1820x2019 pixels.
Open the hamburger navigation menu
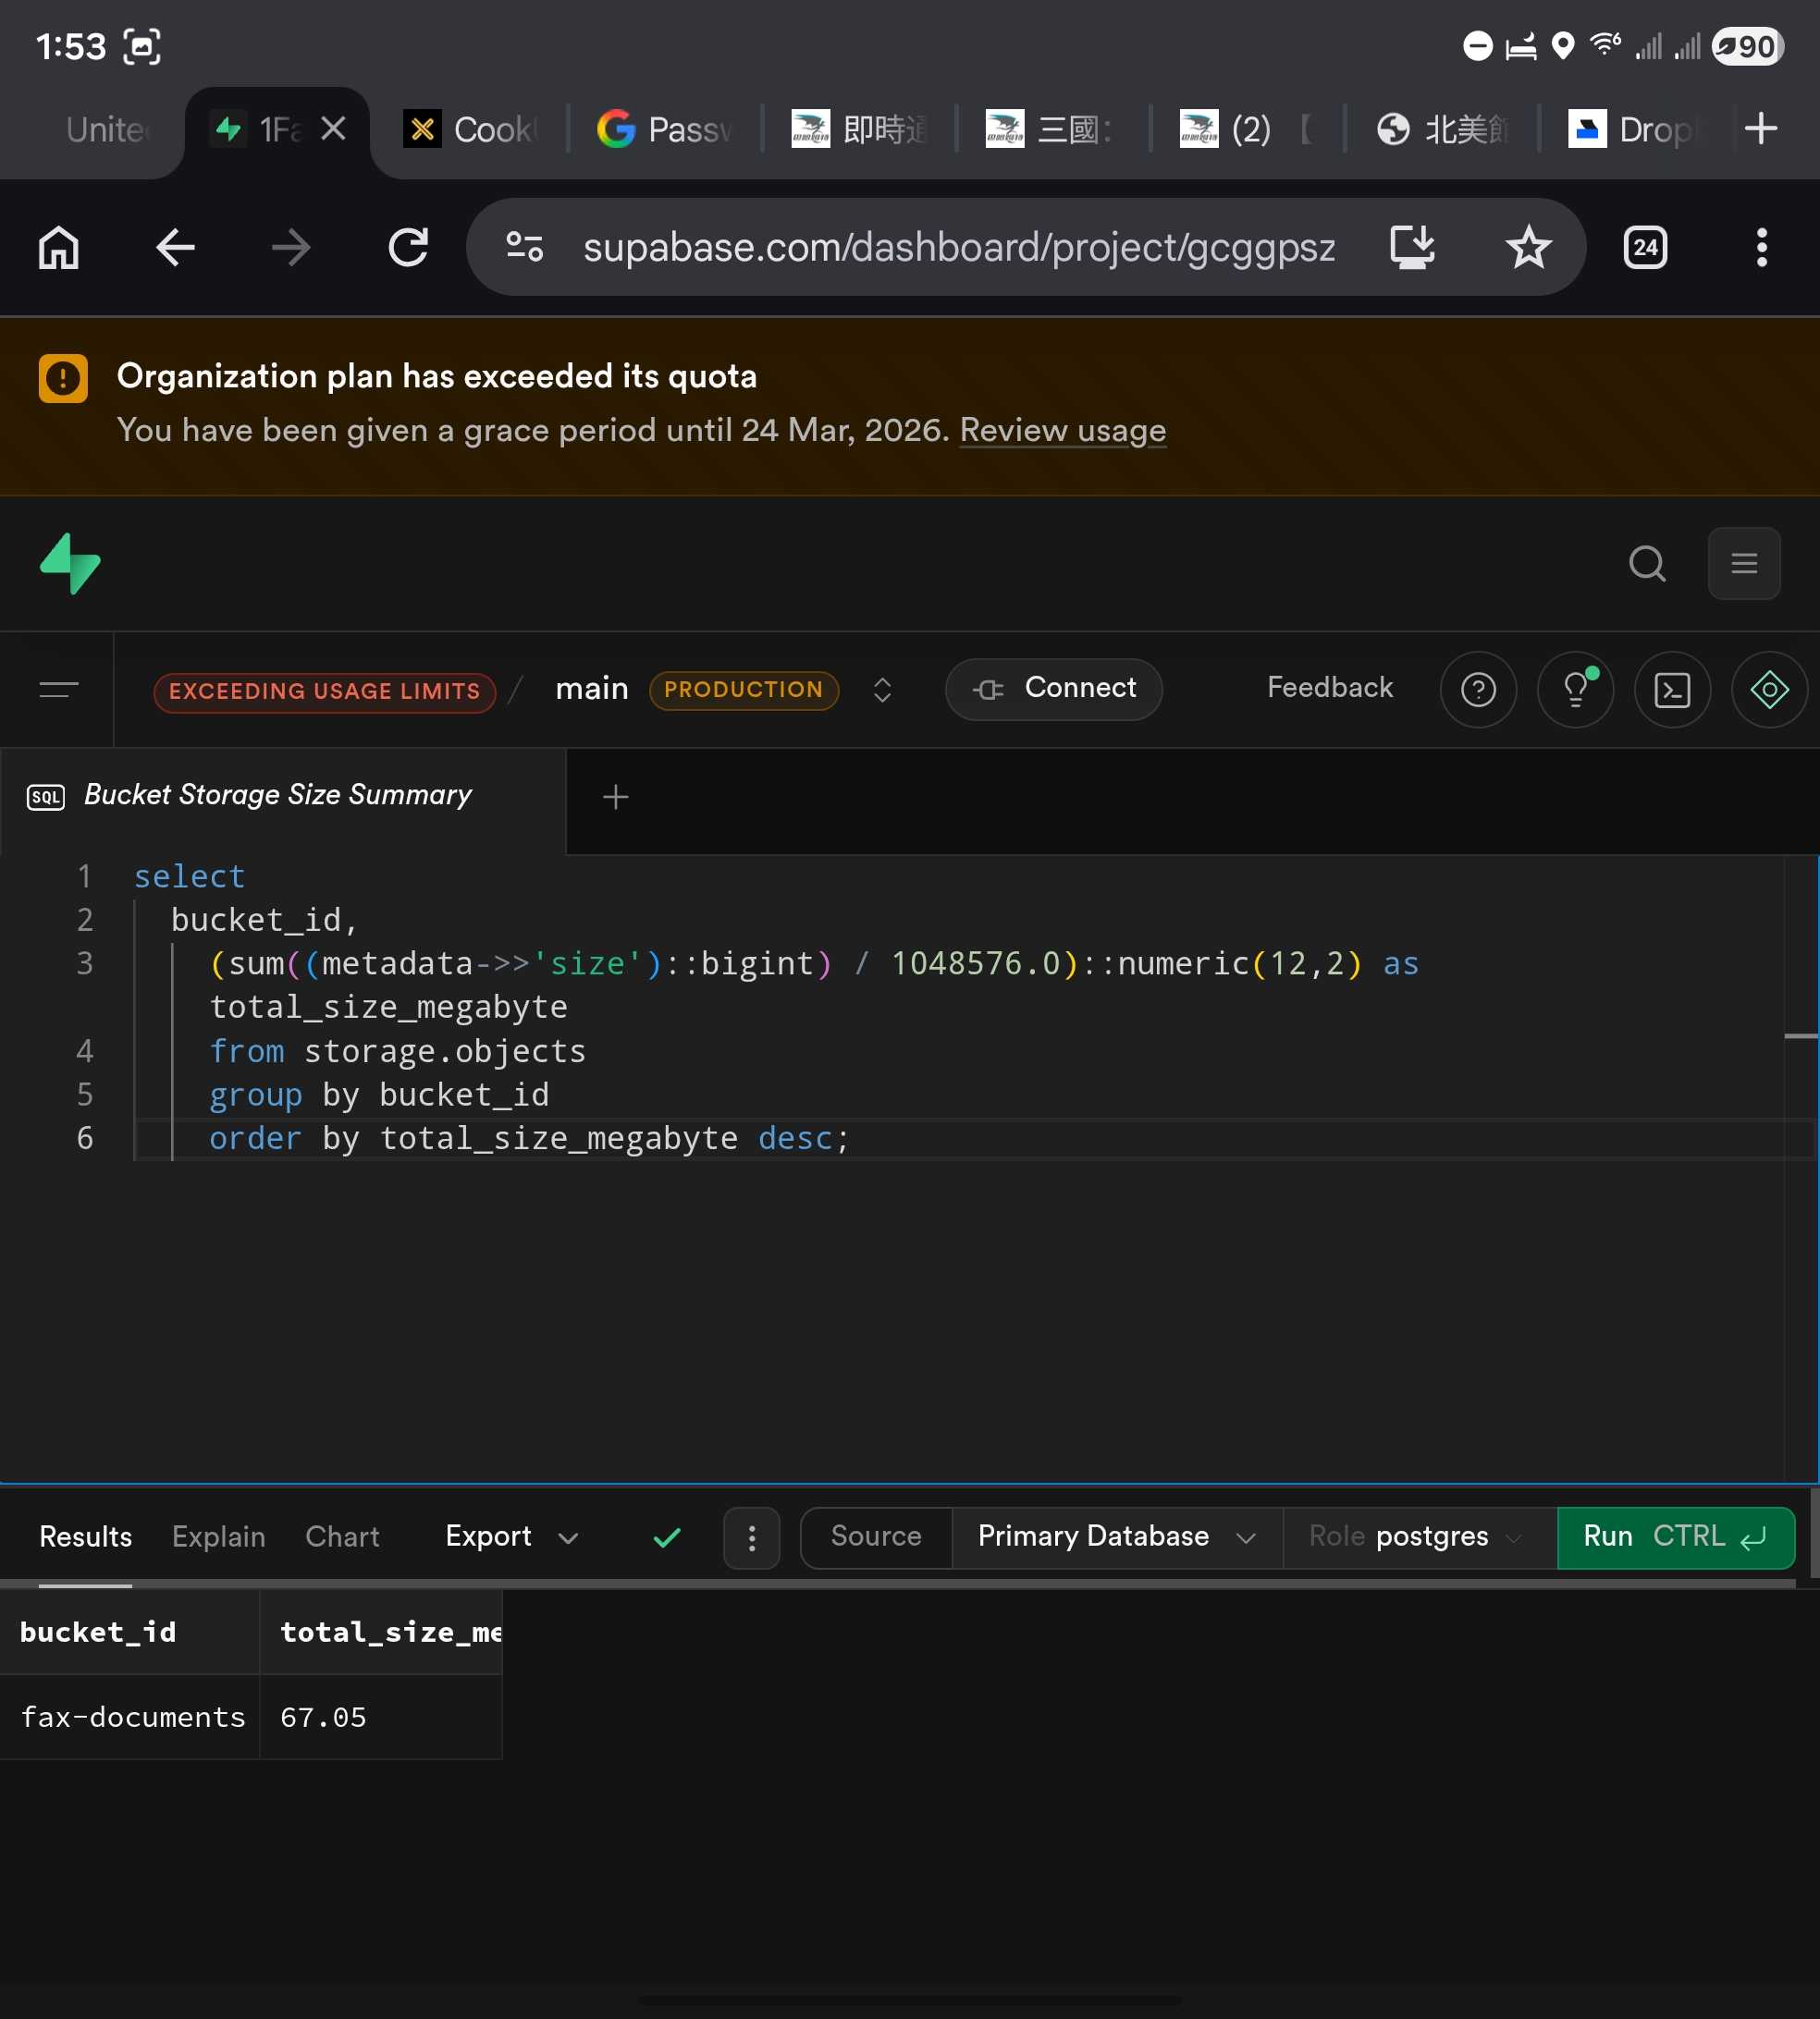(1744, 564)
